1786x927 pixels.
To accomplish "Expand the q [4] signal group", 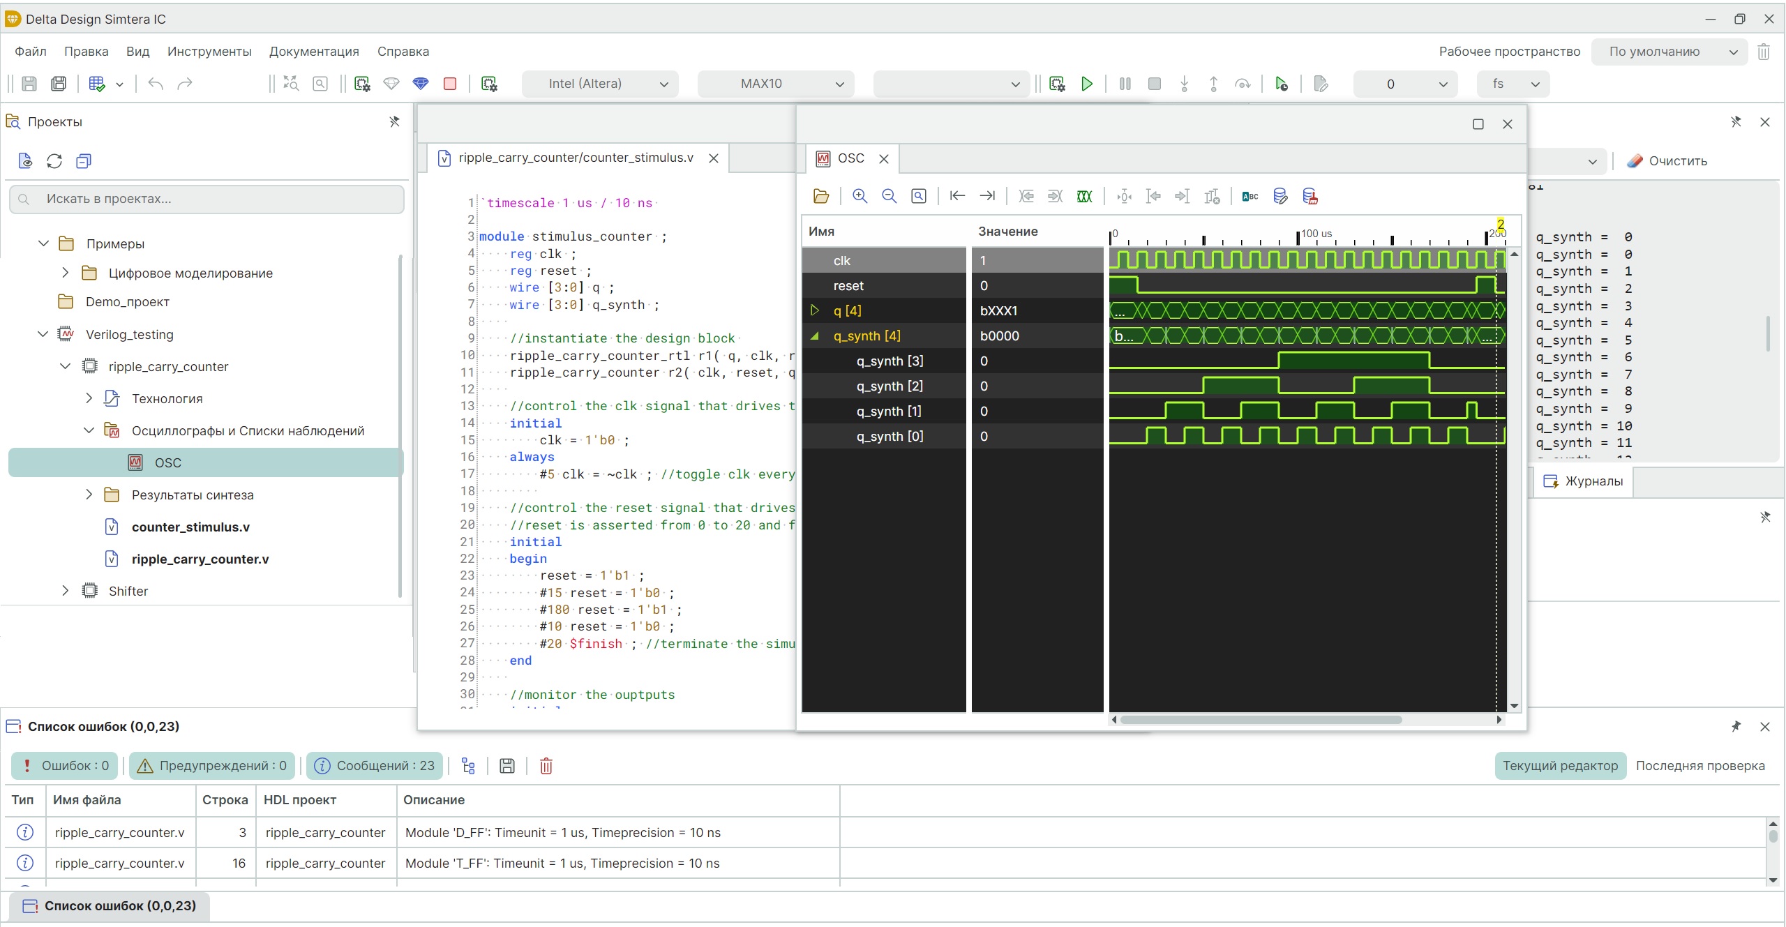I will point(814,310).
